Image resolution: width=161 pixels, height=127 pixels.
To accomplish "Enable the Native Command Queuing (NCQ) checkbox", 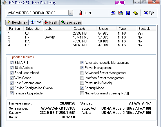I will [x=82, y=93].
